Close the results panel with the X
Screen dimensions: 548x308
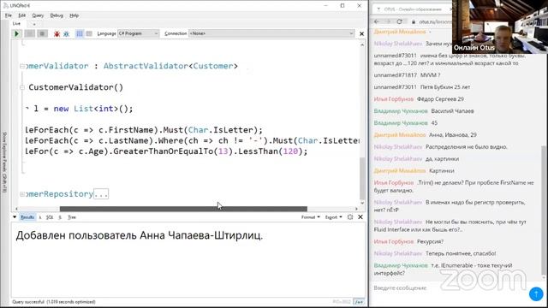tap(360, 217)
